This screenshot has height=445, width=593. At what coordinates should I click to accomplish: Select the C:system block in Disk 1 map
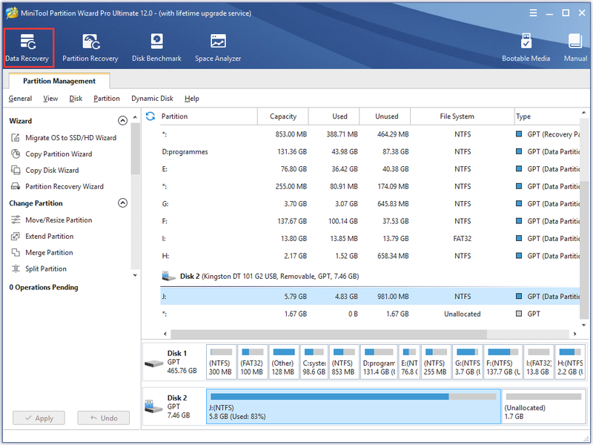[x=314, y=362]
